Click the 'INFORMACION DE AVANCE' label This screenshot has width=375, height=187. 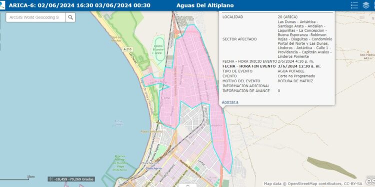coord(246,91)
